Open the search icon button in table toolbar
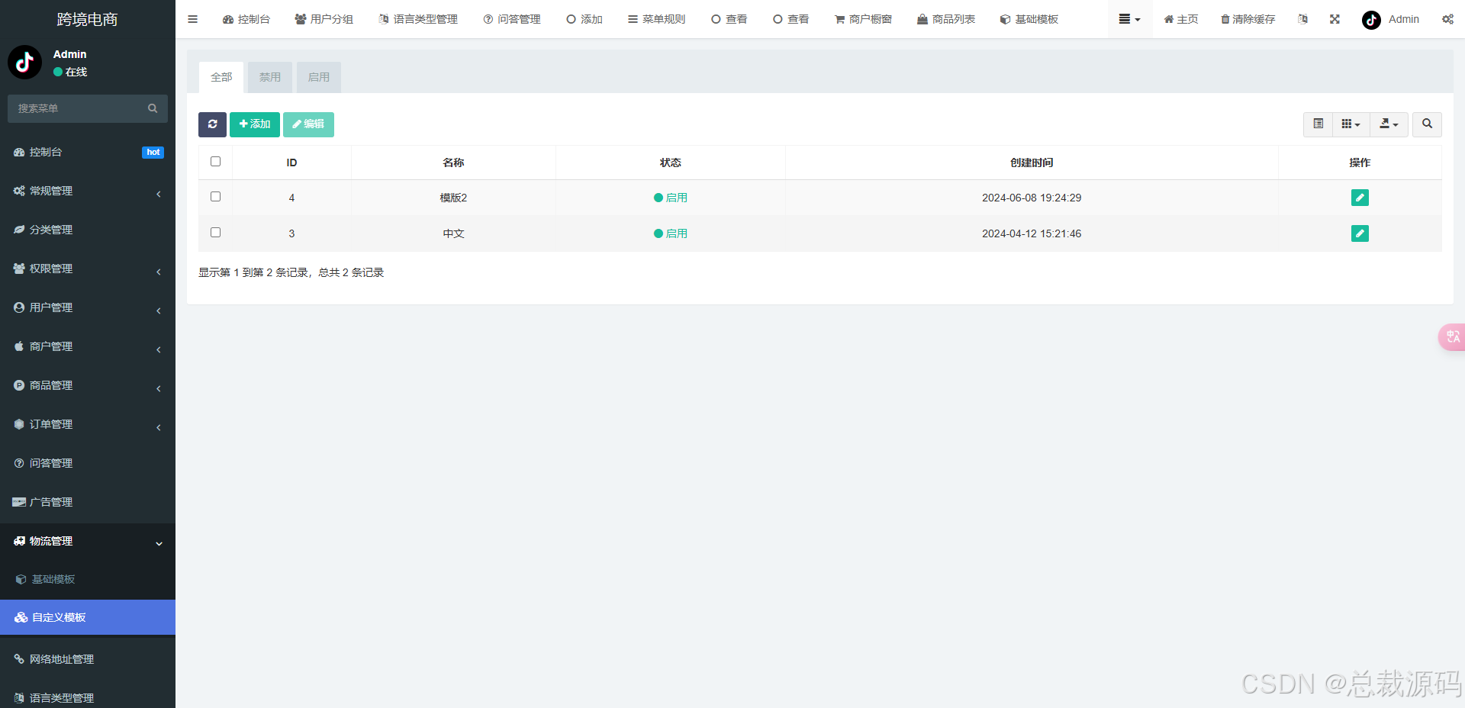The width and height of the screenshot is (1465, 708). tap(1427, 124)
